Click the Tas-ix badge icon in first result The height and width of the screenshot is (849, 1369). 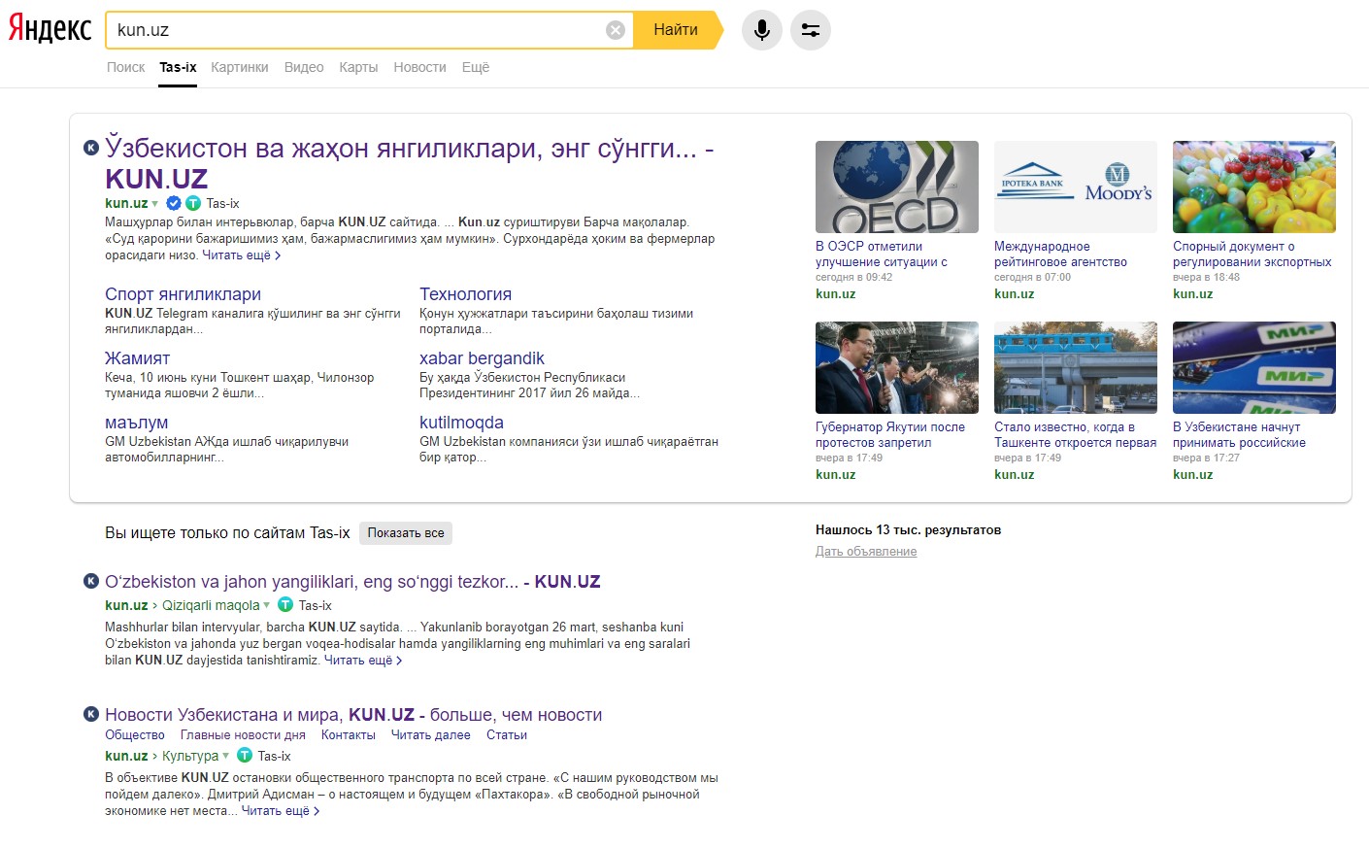(x=193, y=203)
